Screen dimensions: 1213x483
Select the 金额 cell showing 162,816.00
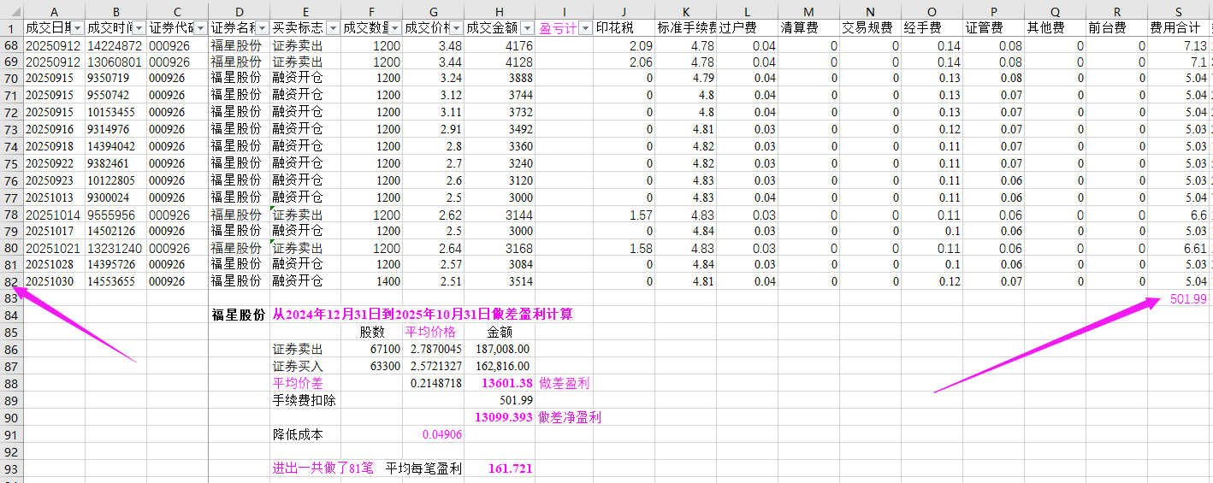click(x=500, y=366)
